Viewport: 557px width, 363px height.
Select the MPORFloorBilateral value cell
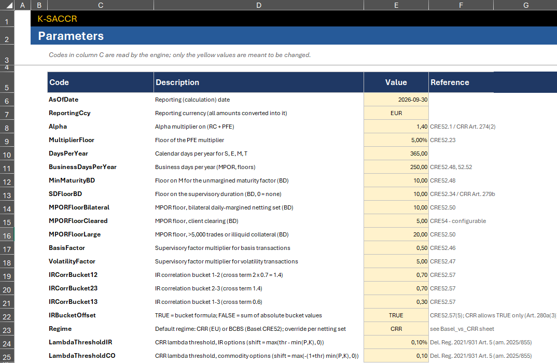click(396, 207)
